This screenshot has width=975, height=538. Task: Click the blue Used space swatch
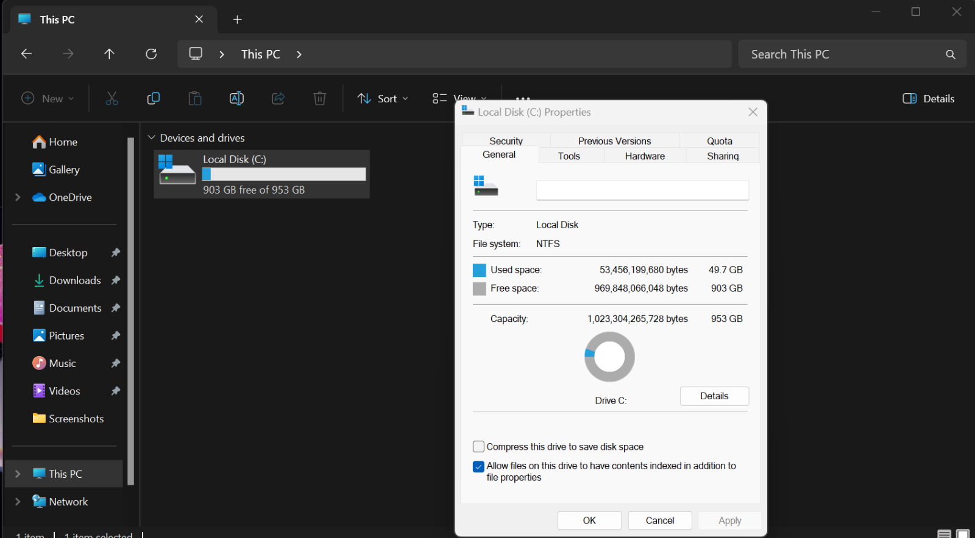[x=479, y=270]
